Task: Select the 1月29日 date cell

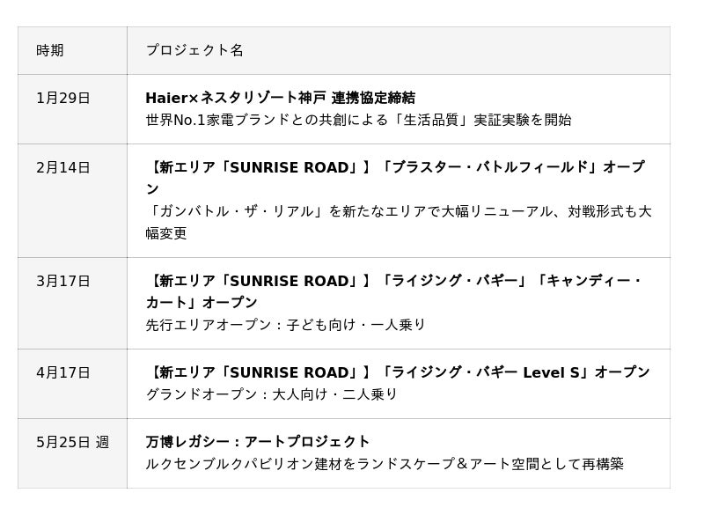Action: 63,98
